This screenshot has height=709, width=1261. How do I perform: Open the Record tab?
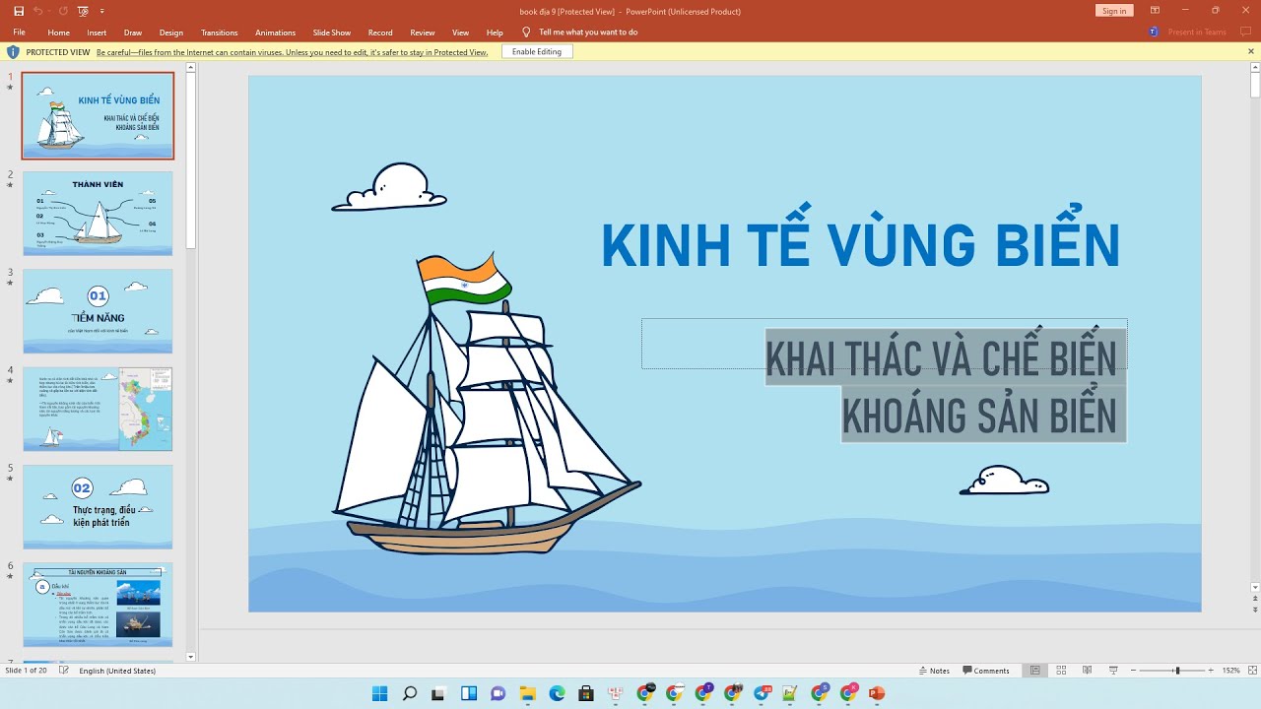pyautogui.click(x=380, y=32)
